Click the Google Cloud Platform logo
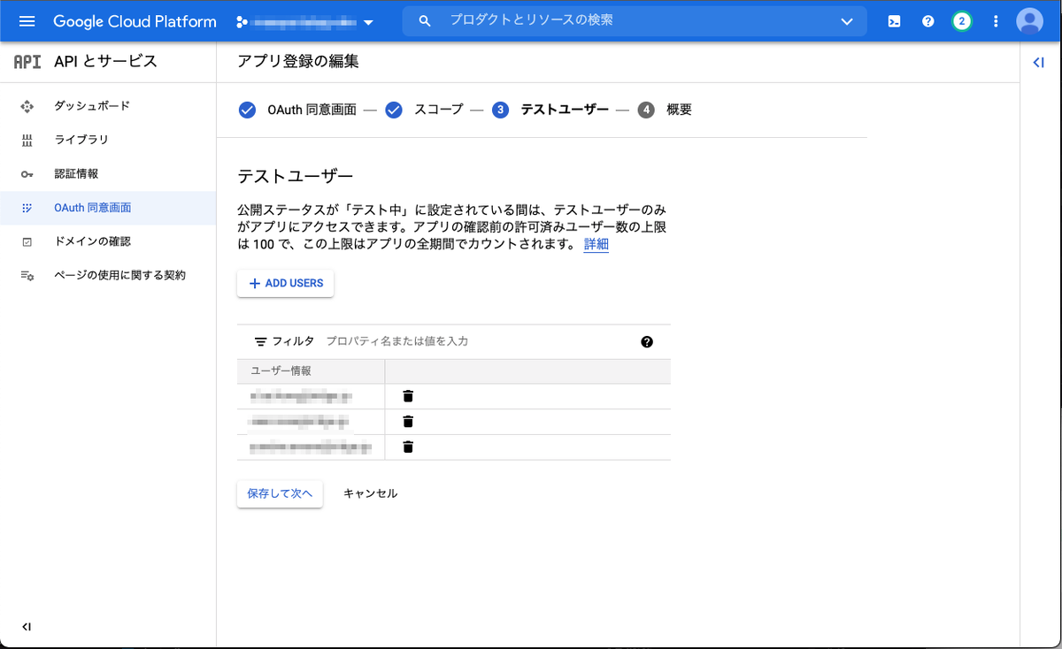 point(135,21)
